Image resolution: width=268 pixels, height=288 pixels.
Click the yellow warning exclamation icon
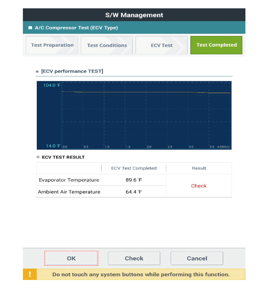30,275
